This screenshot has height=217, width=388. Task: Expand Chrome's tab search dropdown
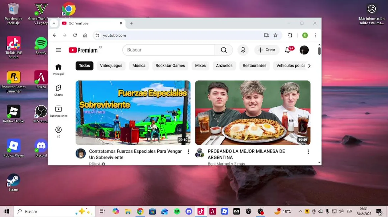(x=54, y=23)
